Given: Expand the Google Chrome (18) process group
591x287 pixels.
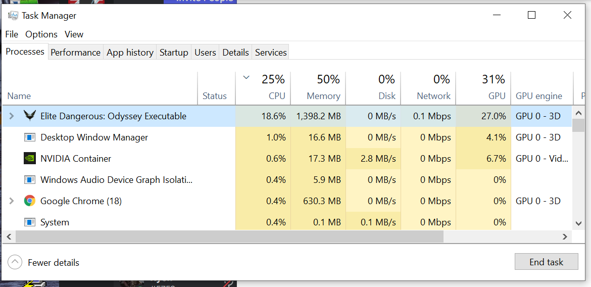Looking at the screenshot, I should coord(12,201).
